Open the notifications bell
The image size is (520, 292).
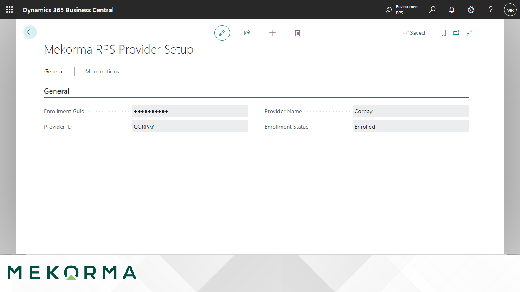click(x=452, y=10)
